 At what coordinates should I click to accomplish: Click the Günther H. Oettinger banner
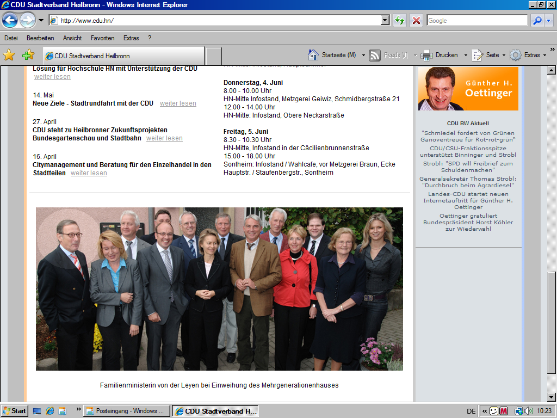click(468, 89)
